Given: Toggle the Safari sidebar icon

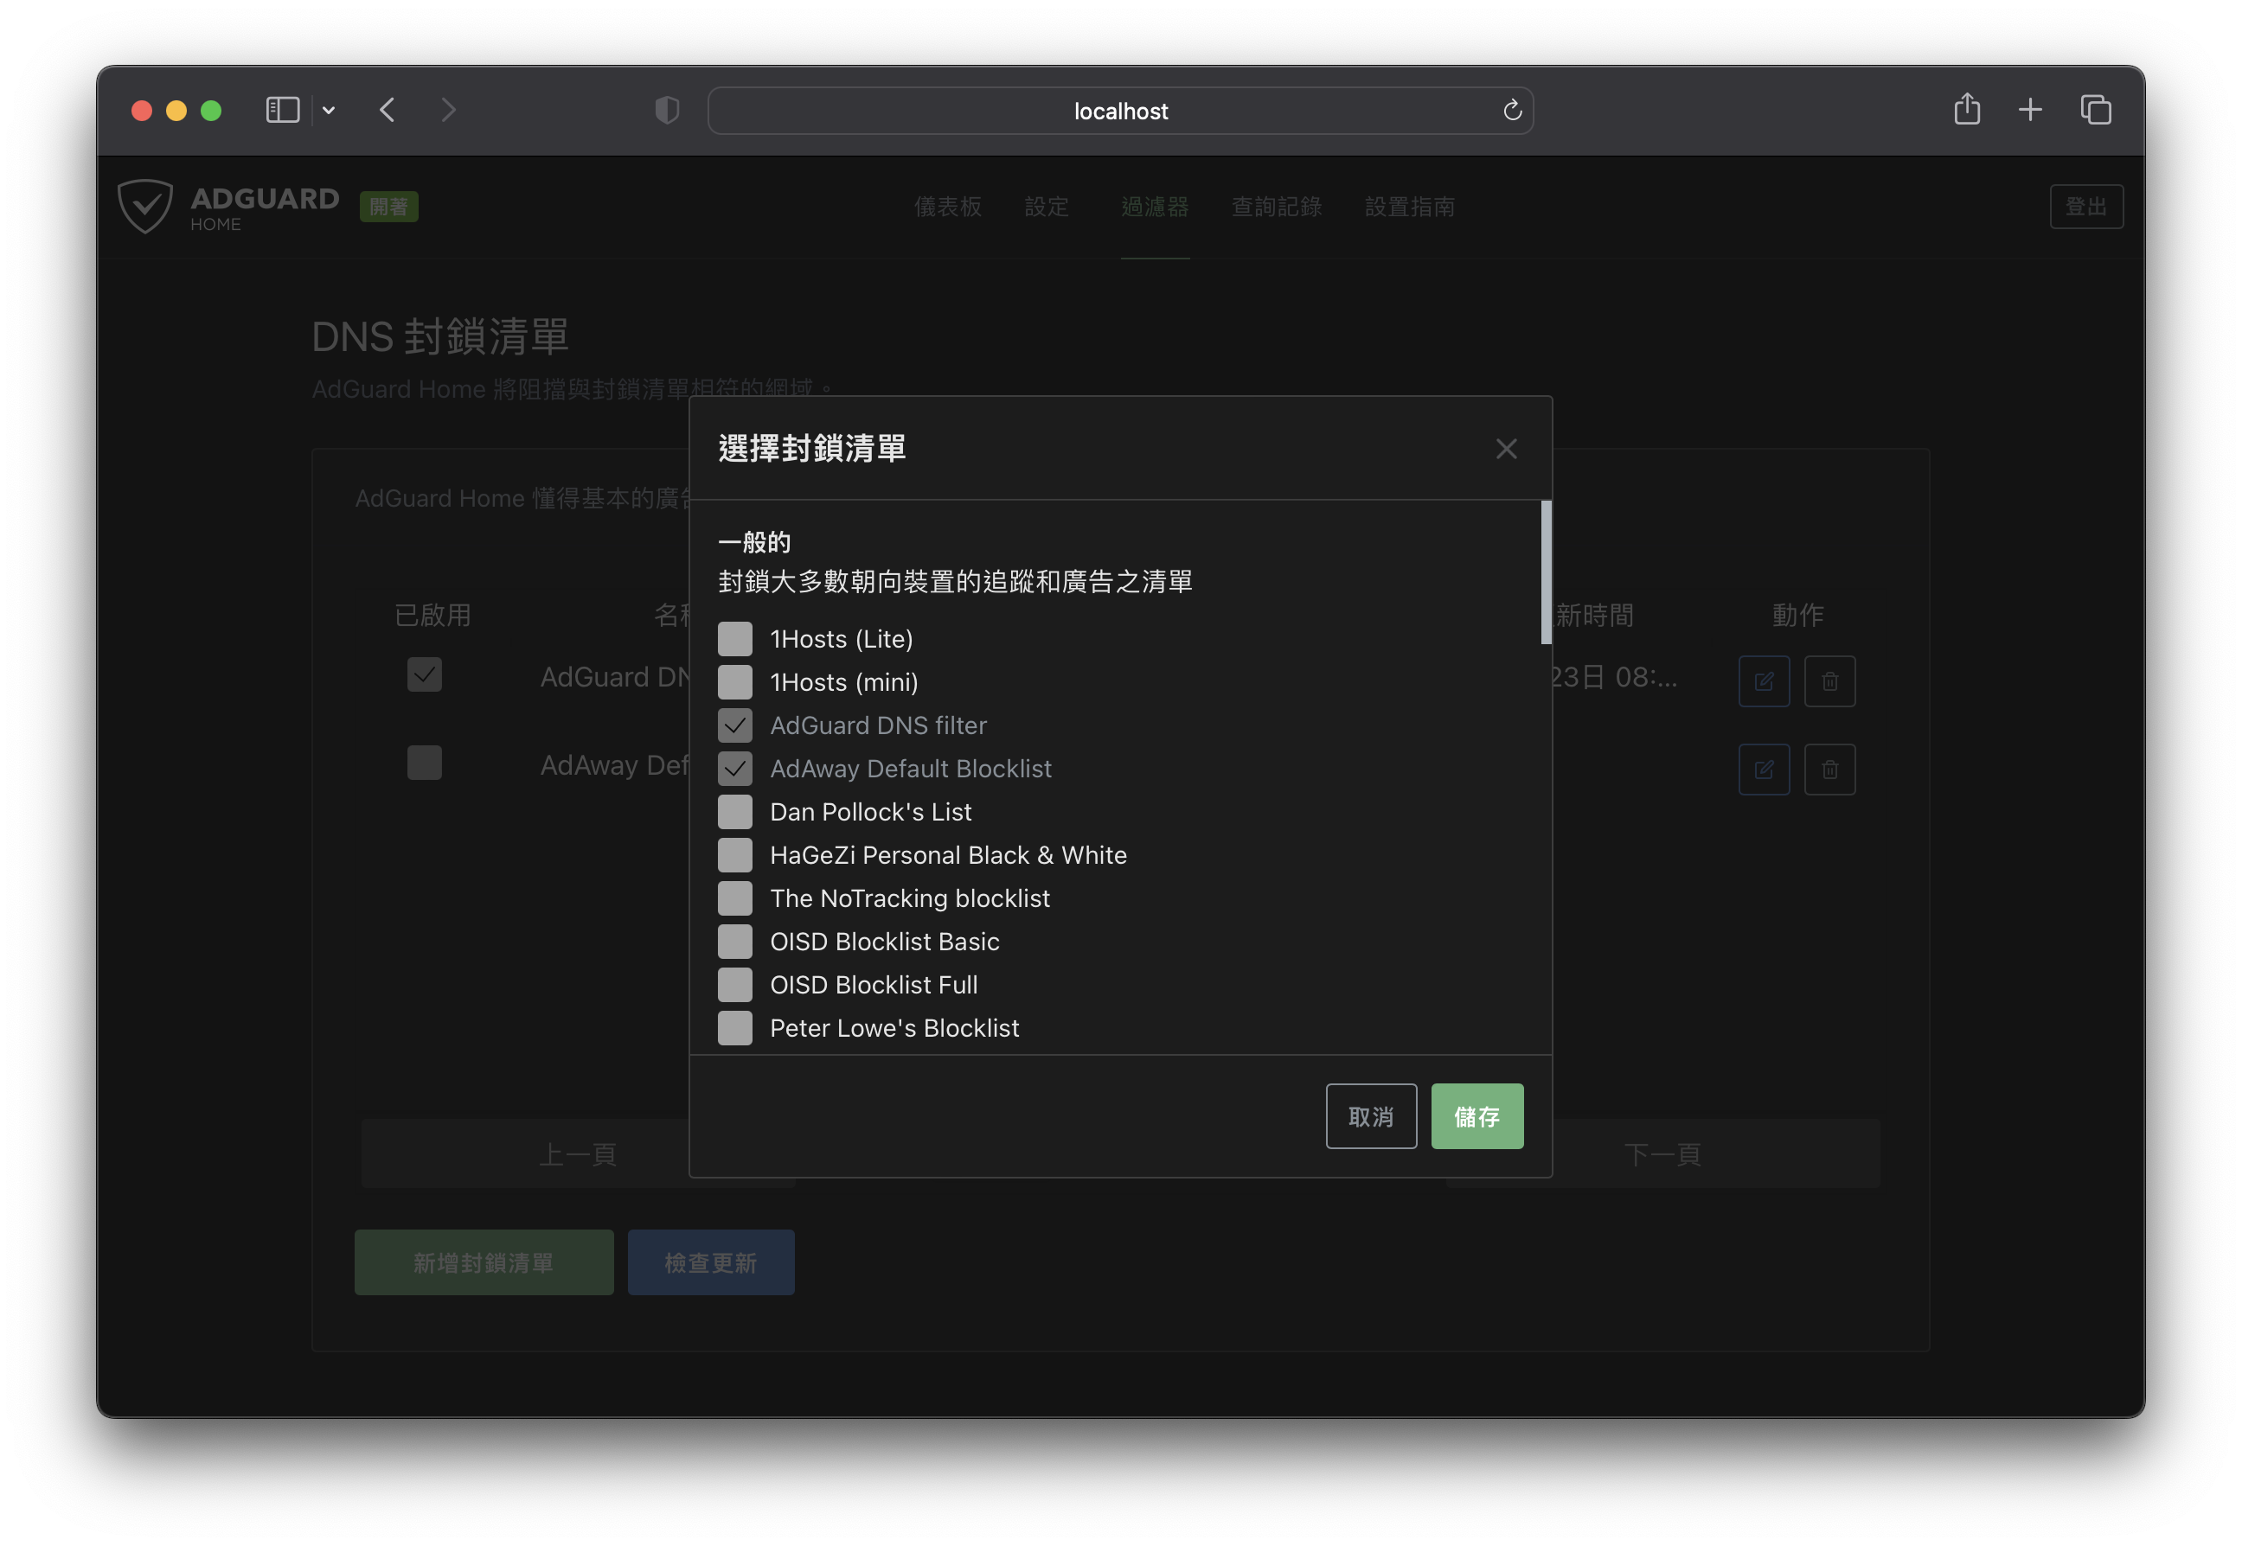Looking at the screenshot, I should pyautogui.click(x=282, y=110).
